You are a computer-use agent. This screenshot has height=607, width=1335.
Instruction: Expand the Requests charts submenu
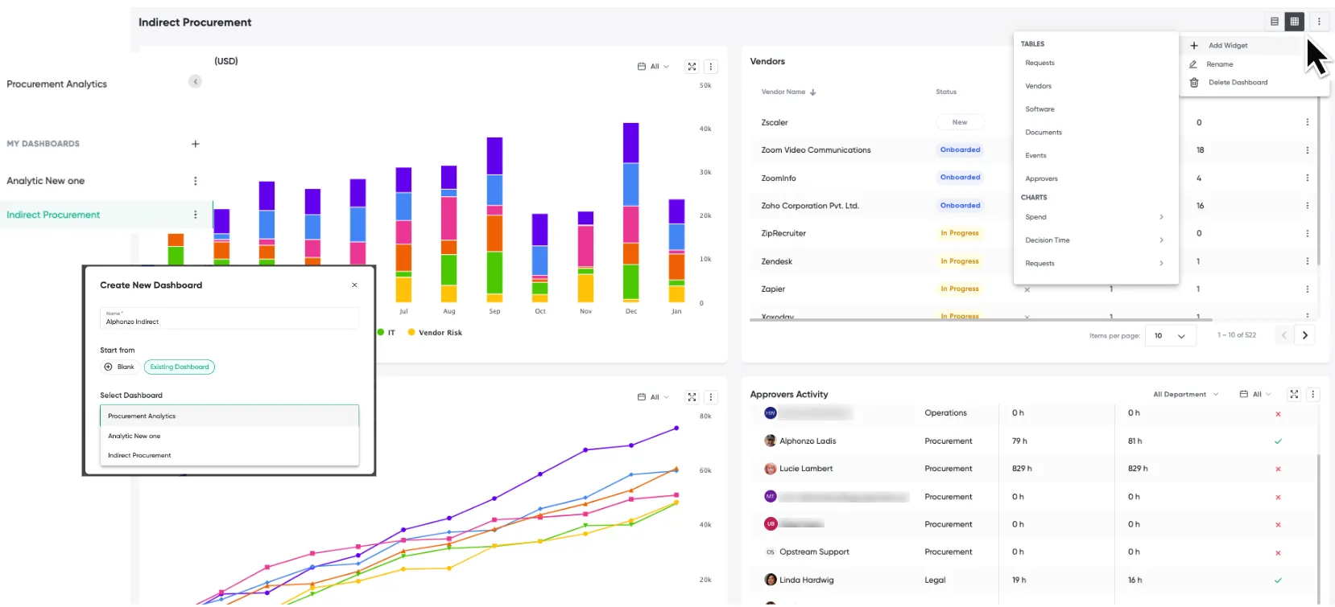1096,264
